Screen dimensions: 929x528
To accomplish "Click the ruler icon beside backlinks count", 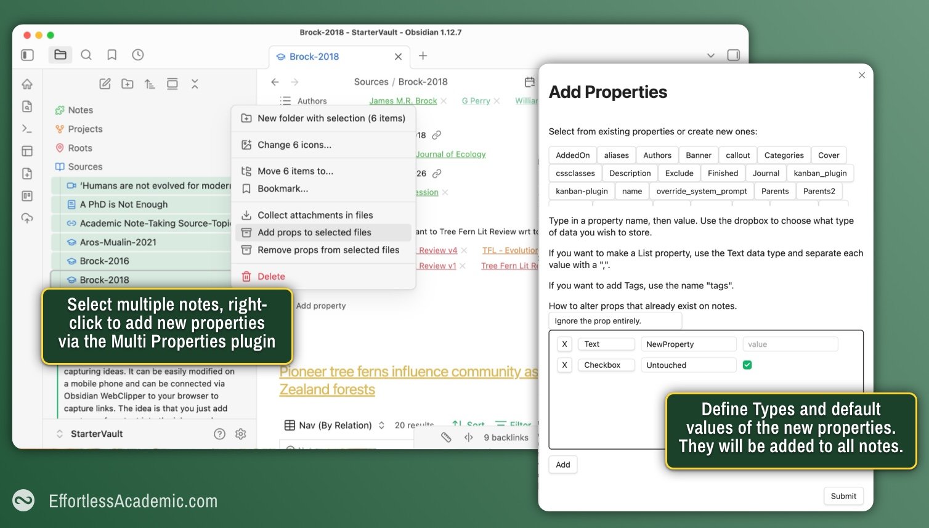I will pyautogui.click(x=446, y=437).
